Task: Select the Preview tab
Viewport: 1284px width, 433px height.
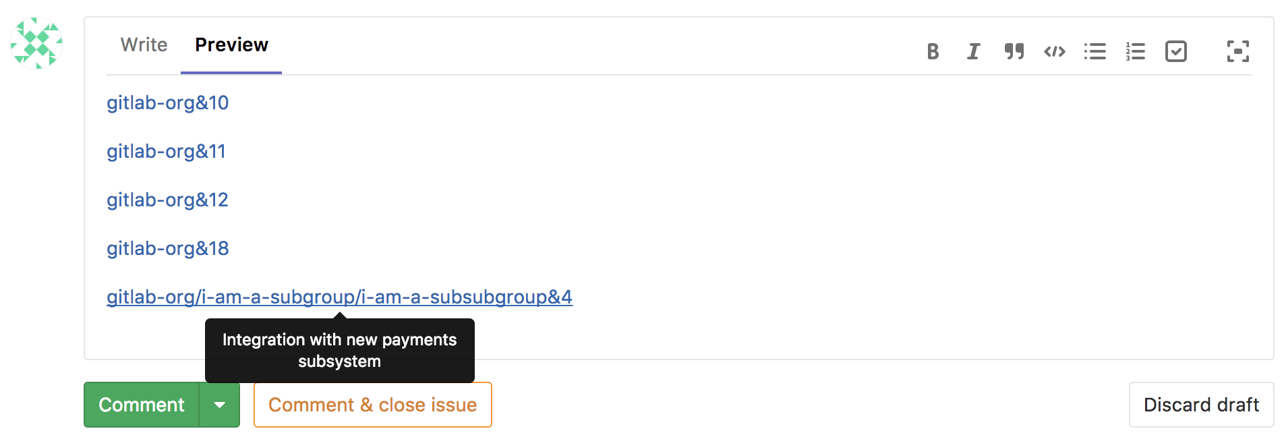Action: point(231,45)
